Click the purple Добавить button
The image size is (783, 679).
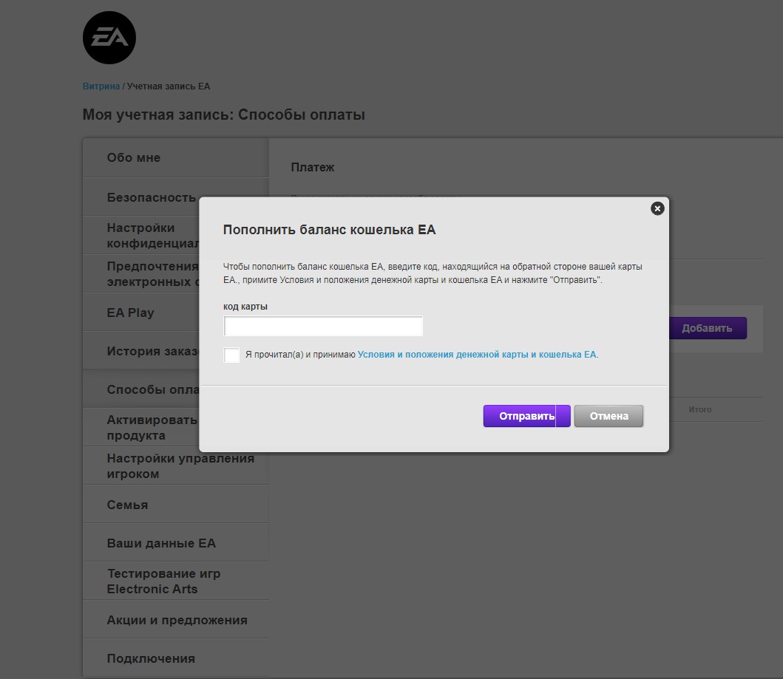pos(707,328)
